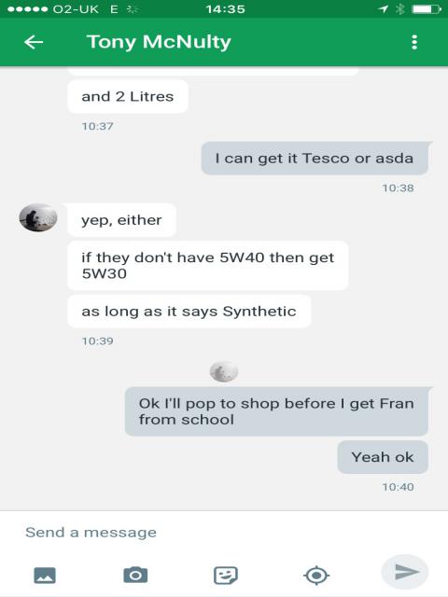Viewport: 448px width, 597px height.
Task: Tap 'I can get it Tesco or asda' message
Action: (315, 158)
